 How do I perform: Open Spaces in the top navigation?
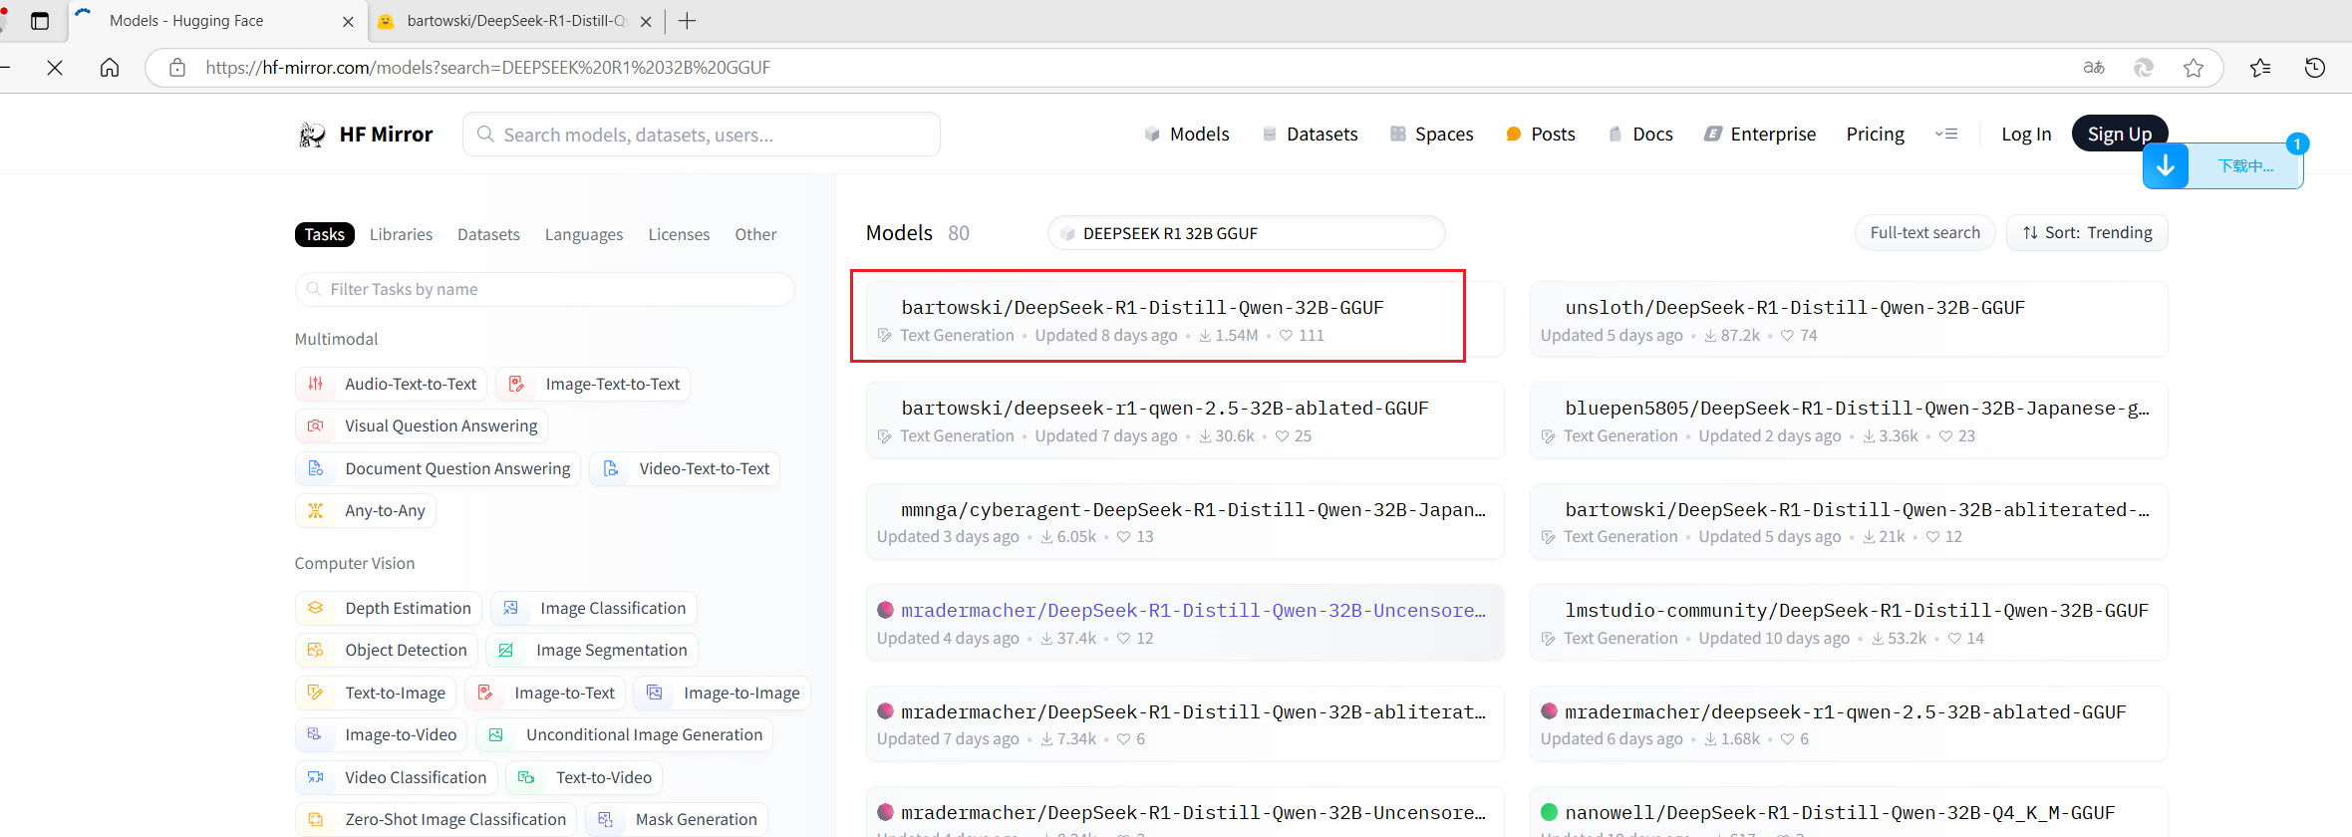pos(1431,135)
